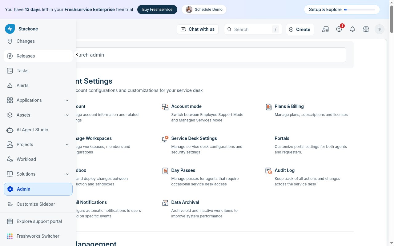394x246 pixels.
Task: Expand the Applications chevron
Action: pos(67,100)
